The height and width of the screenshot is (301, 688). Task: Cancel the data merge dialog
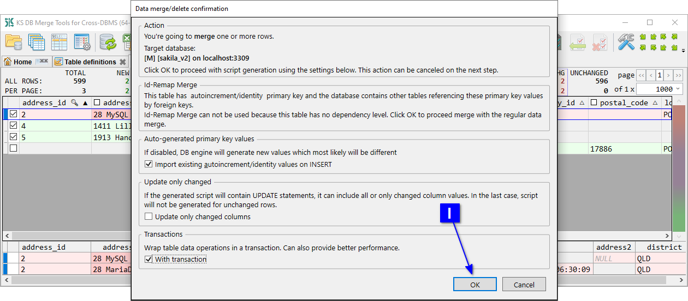(x=524, y=284)
